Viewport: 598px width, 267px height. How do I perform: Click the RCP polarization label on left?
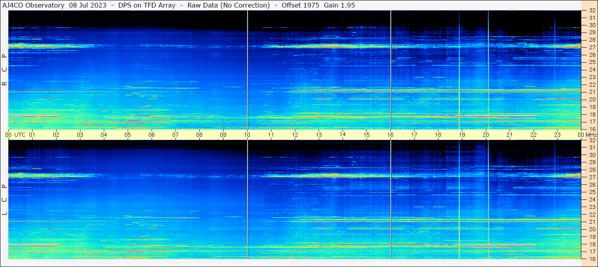point(5,70)
